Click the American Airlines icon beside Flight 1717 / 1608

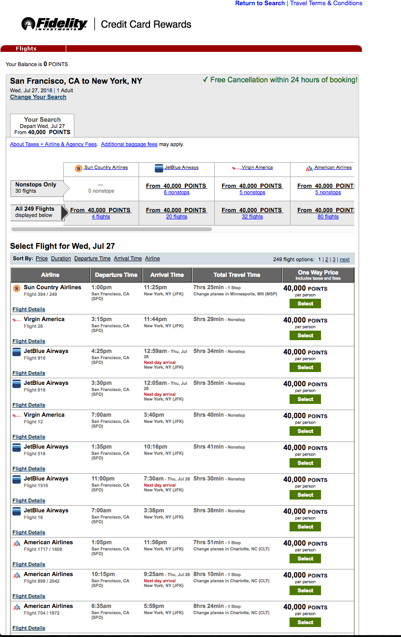[x=17, y=543]
